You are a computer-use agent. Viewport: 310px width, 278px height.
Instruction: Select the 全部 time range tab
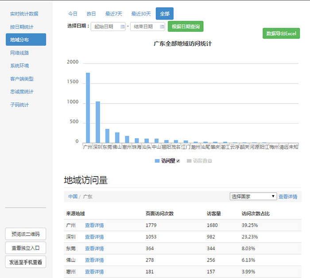point(165,14)
